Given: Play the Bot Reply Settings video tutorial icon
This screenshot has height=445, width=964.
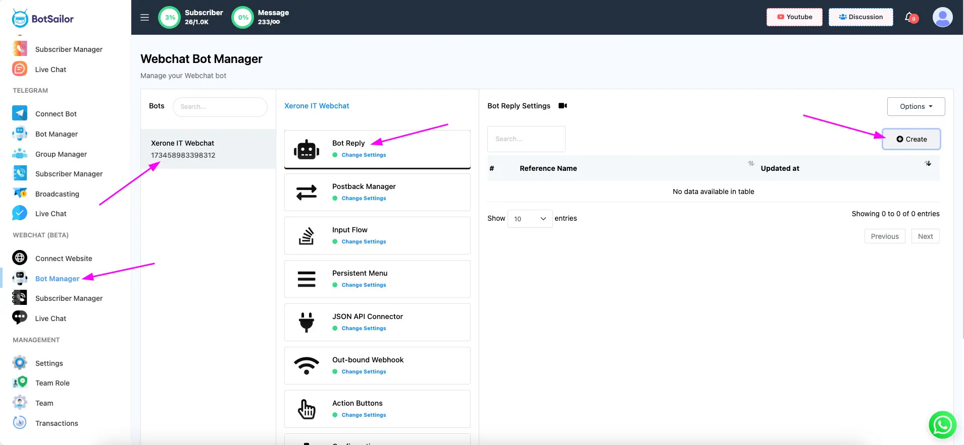Looking at the screenshot, I should point(563,106).
